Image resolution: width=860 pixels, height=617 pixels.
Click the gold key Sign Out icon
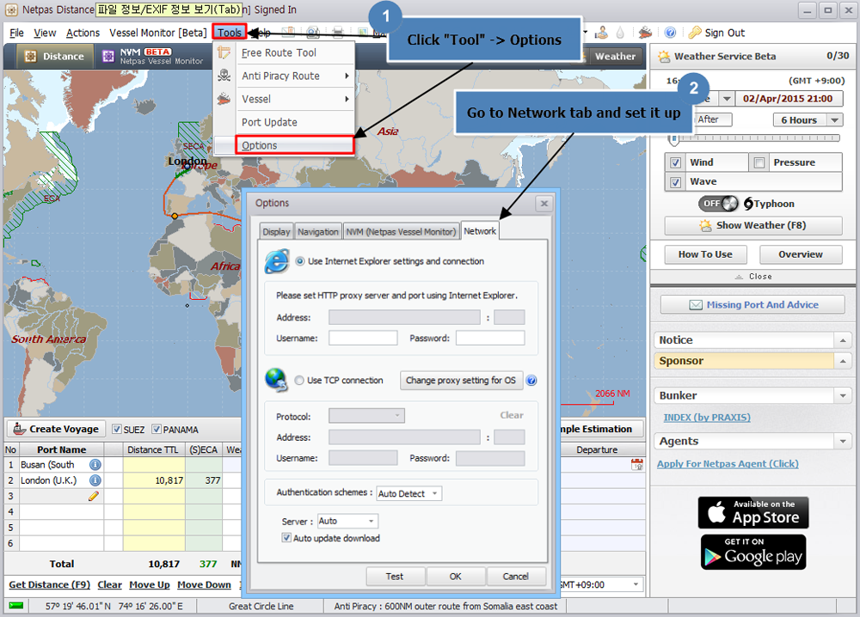click(x=695, y=33)
